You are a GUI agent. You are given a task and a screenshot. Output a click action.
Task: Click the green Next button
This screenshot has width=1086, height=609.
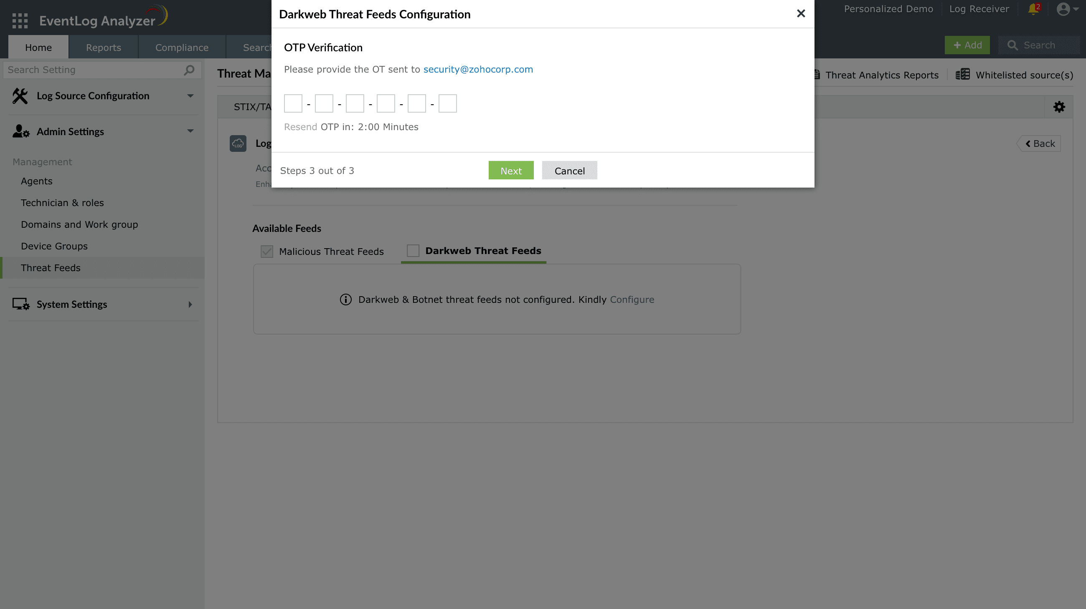click(511, 171)
